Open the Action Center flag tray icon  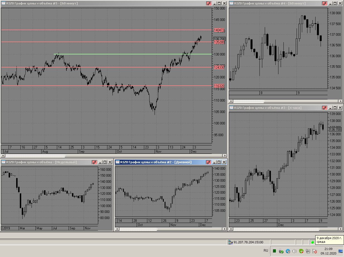pos(315,251)
